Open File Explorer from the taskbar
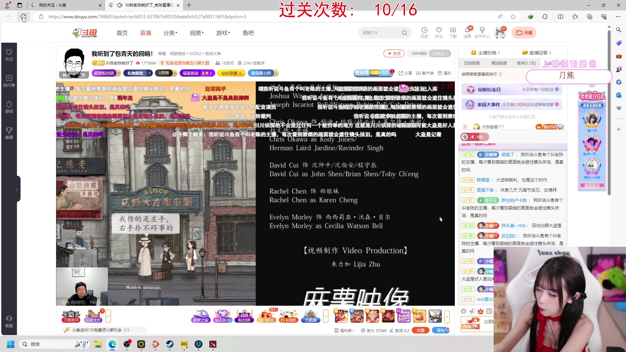The width and height of the screenshot is (626, 352). (98, 344)
